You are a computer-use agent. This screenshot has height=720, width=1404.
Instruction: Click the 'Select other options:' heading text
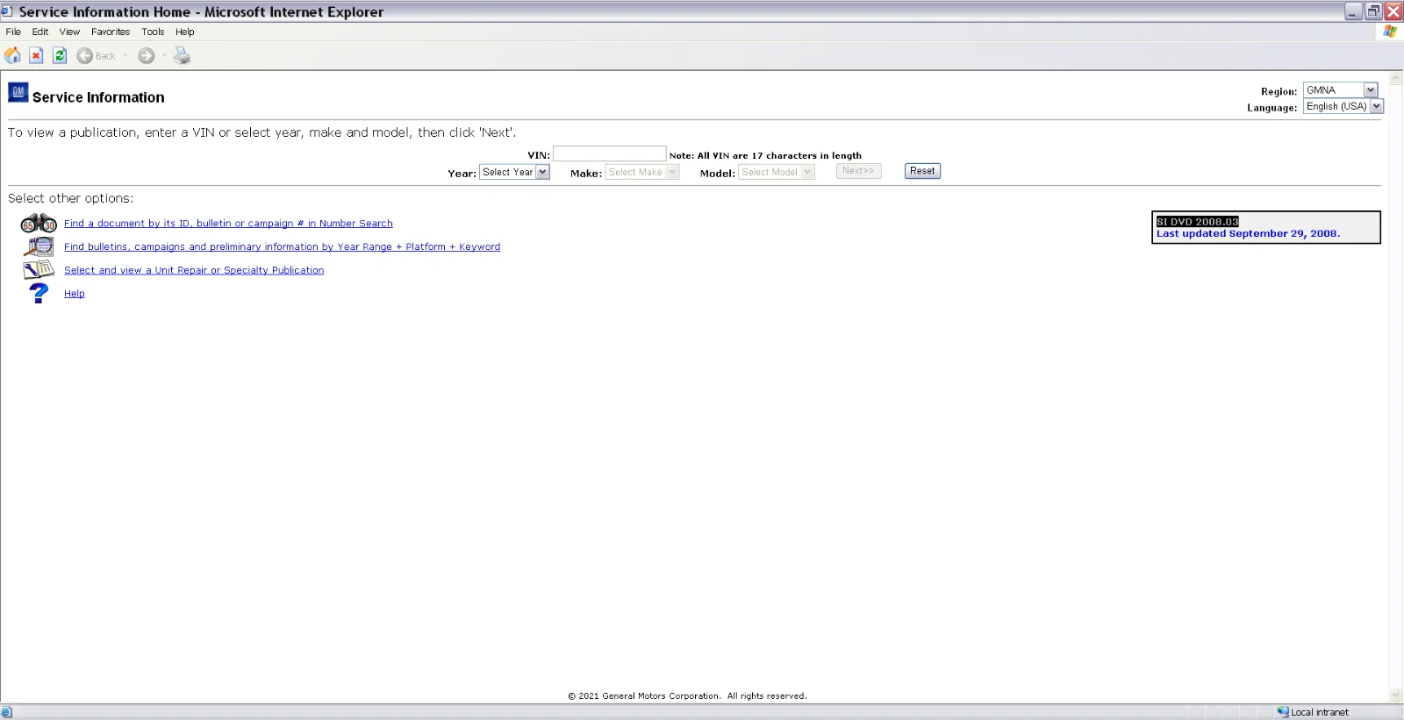pos(71,198)
